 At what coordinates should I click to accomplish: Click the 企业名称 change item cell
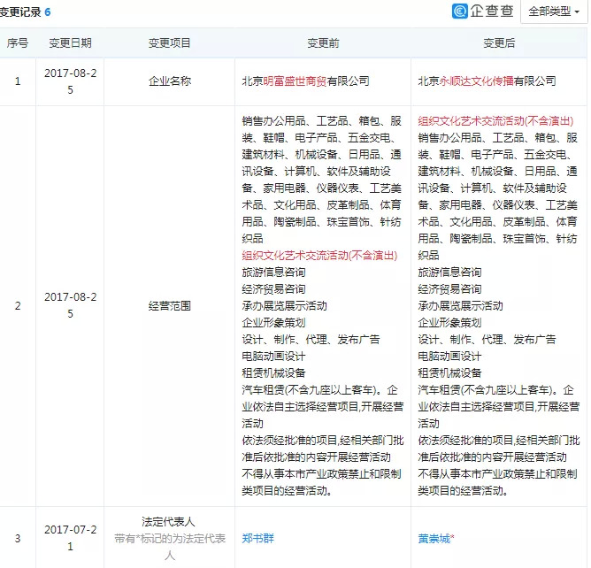(x=168, y=81)
